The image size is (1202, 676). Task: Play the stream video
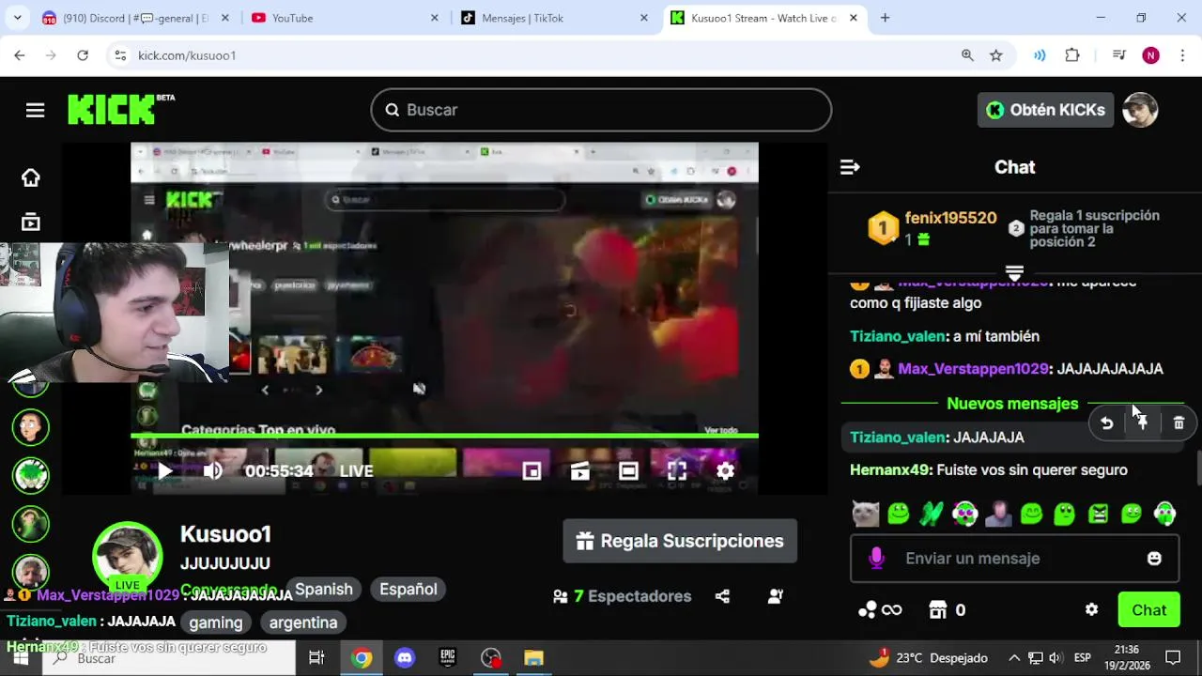(x=165, y=471)
